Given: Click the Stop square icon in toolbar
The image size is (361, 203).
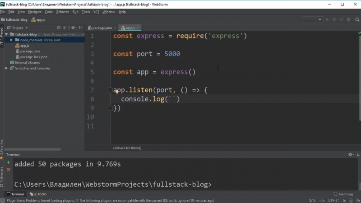Looking at the screenshot, I should click(348, 20).
